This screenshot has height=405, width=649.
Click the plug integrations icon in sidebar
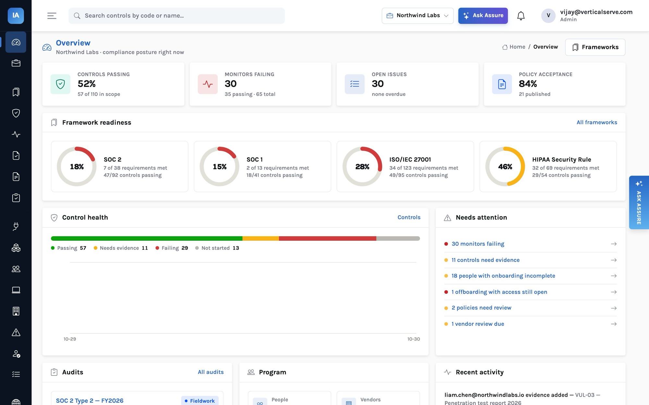pos(16,226)
